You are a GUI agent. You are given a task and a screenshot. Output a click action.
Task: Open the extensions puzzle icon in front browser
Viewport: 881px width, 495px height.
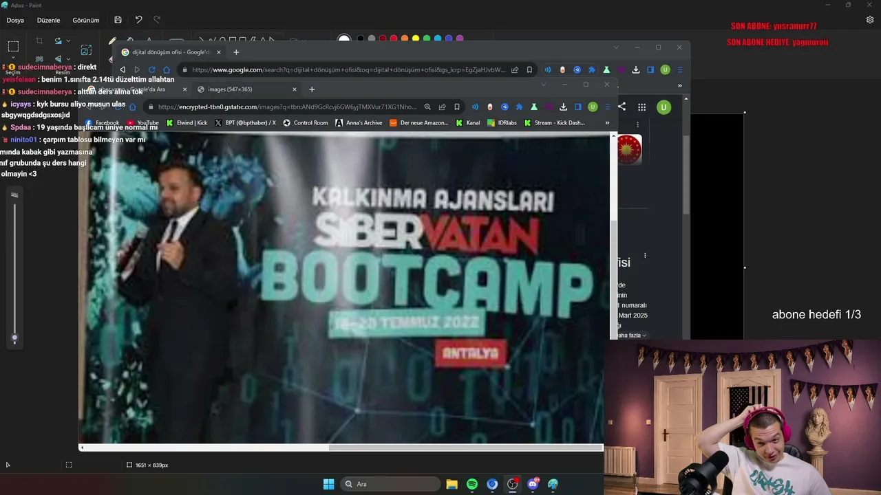coord(519,107)
